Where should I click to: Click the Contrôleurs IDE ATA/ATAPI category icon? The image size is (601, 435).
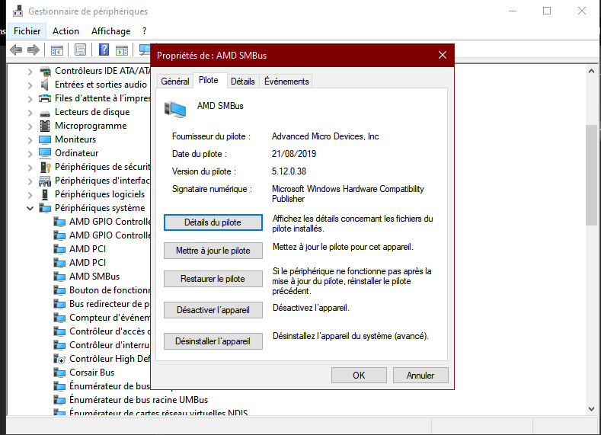click(x=45, y=71)
